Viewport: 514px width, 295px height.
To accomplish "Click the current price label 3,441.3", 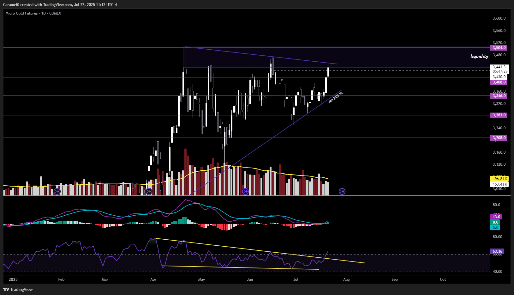I will (x=499, y=67).
